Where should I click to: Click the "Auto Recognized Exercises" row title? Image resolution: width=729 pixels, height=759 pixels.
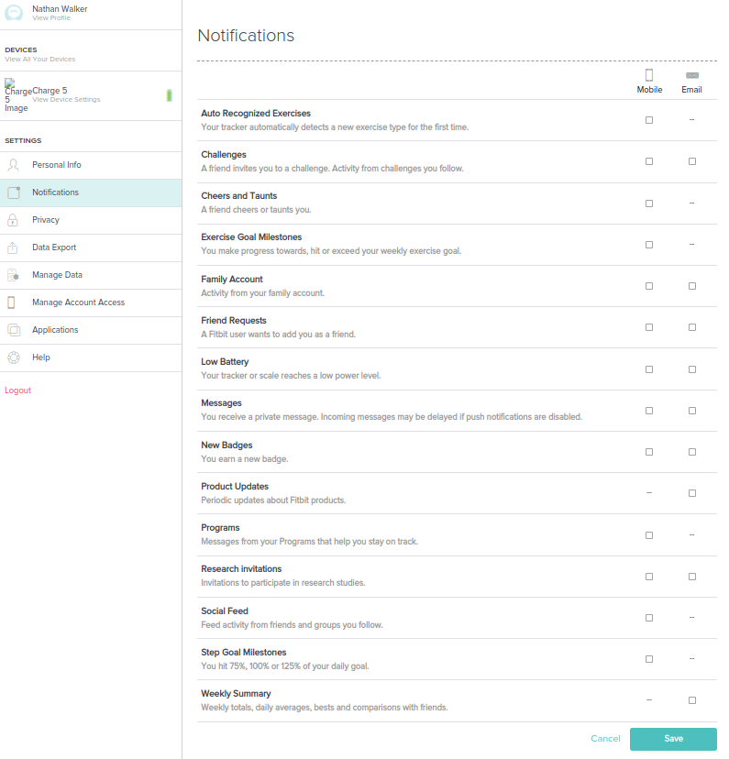click(x=256, y=114)
